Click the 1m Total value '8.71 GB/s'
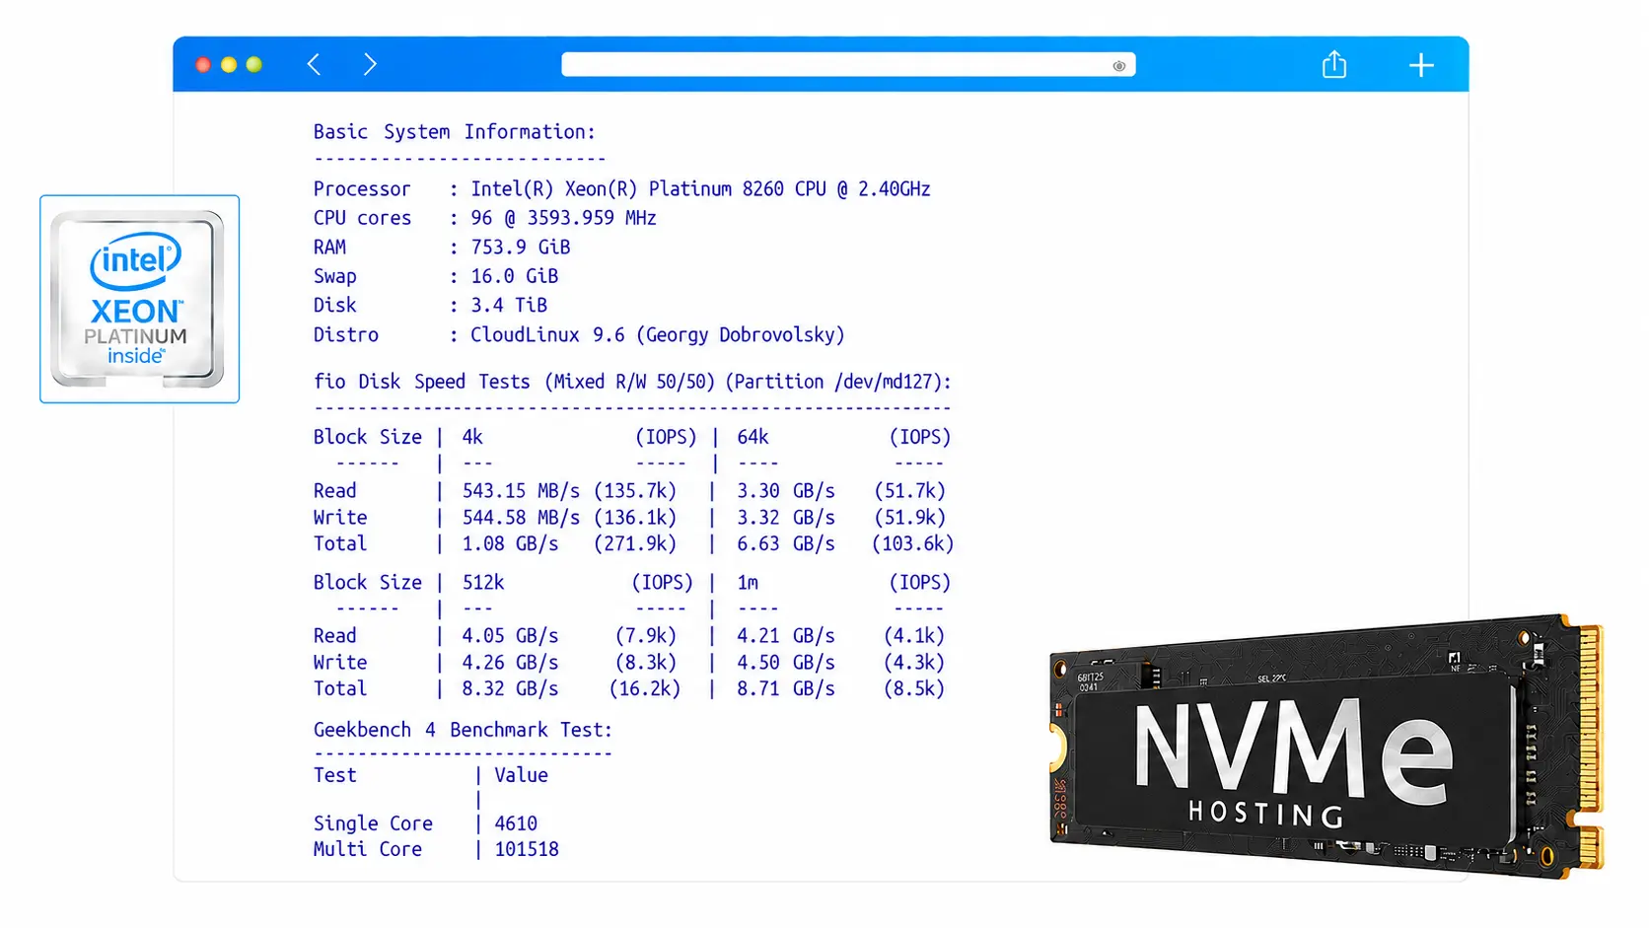The width and height of the screenshot is (1649, 928). (x=786, y=689)
